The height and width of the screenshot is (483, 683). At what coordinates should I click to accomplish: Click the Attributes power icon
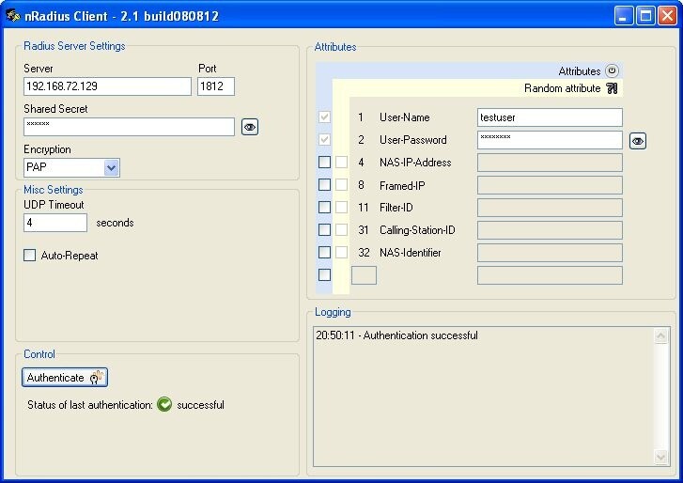(x=612, y=70)
